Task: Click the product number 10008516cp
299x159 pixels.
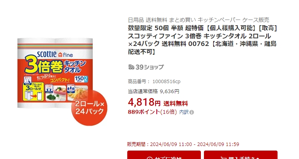Action: pyautogui.click(x=166, y=82)
